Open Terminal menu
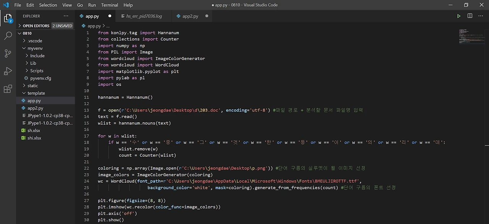Viewport: 489px width, 224px height. point(110,5)
